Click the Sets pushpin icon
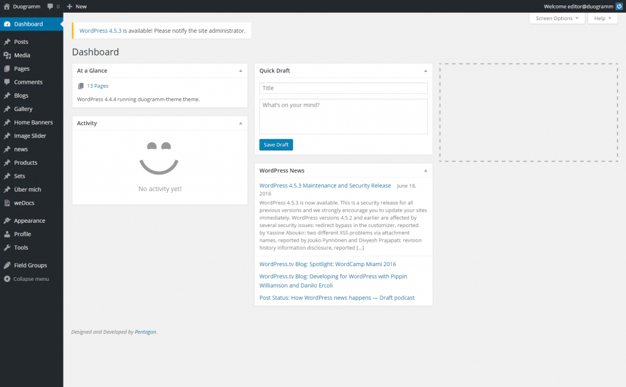The image size is (626, 387). [7, 176]
